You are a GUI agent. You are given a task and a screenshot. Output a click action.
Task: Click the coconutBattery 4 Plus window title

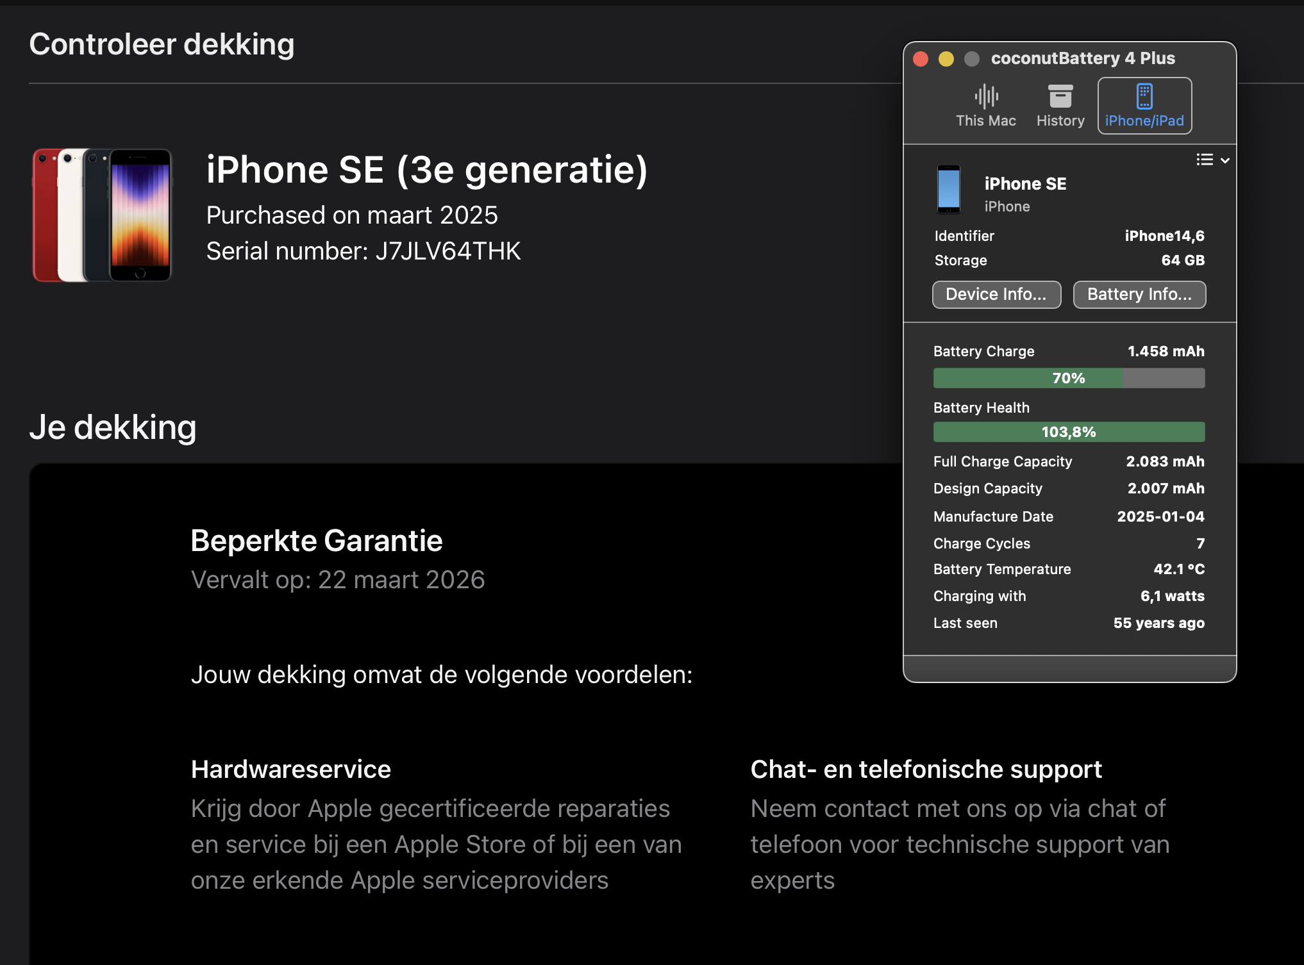[x=1083, y=58]
